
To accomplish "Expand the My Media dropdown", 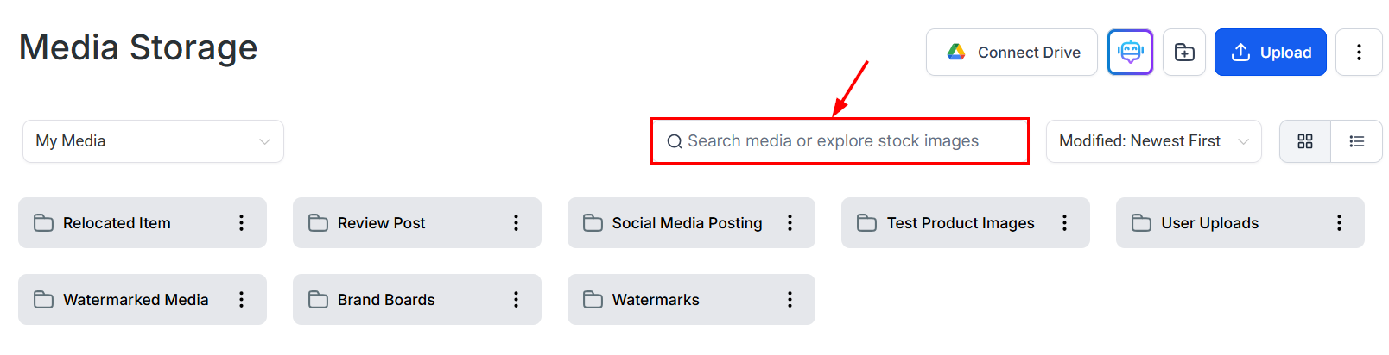I will (153, 141).
